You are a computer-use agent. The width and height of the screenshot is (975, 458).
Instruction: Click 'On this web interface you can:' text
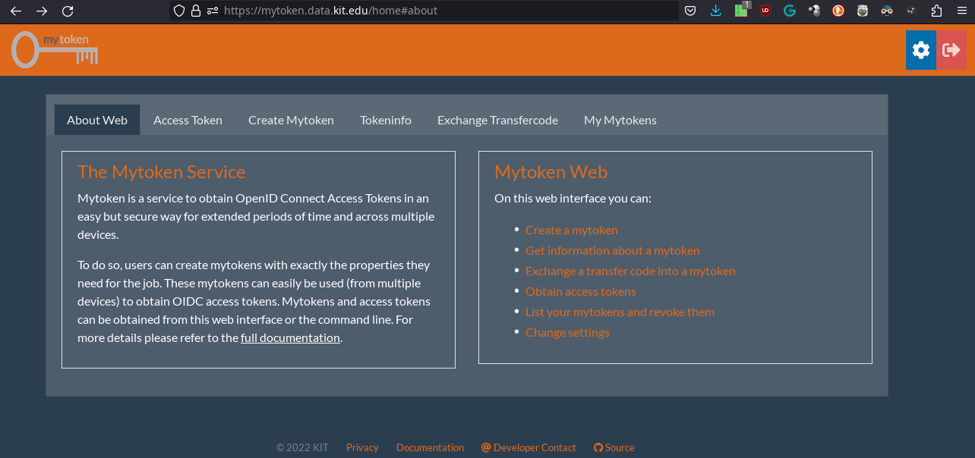[573, 198]
